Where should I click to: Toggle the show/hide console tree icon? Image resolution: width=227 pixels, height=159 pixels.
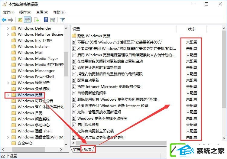[x=28, y=20]
